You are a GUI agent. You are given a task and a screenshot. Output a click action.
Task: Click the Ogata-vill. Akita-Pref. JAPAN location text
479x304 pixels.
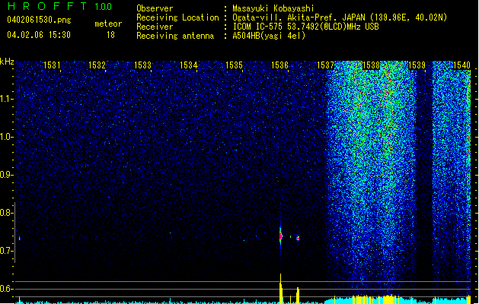[340, 17]
